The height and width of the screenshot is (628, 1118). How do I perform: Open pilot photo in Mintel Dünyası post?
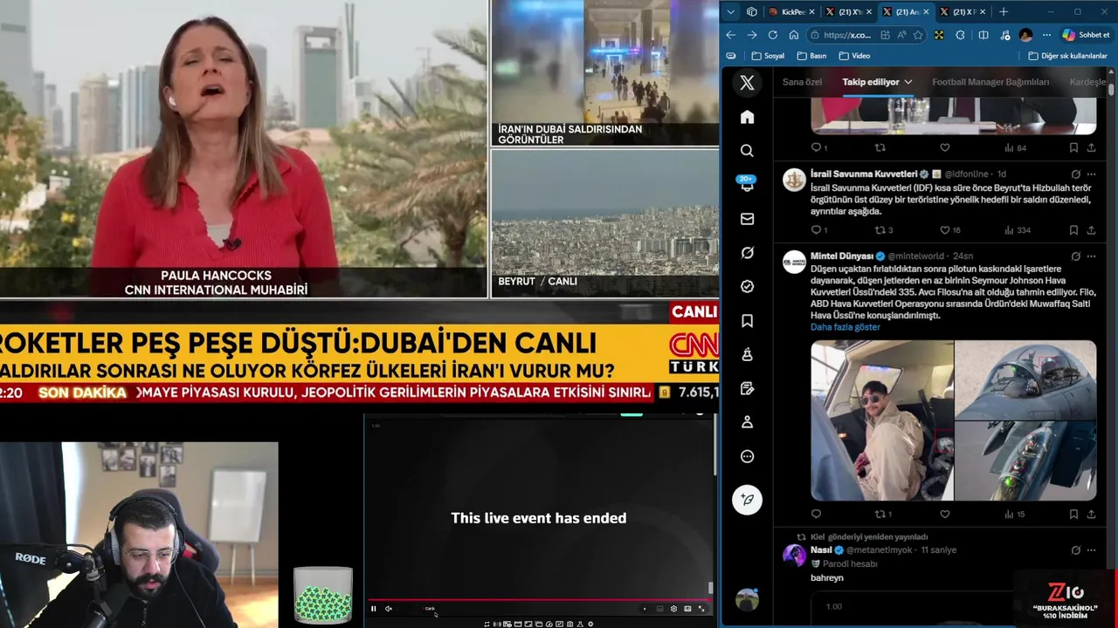[x=881, y=420]
